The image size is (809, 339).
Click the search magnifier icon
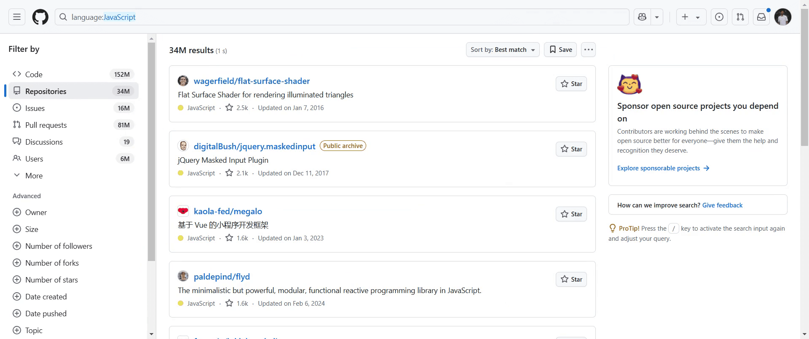pyautogui.click(x=63, y=17)
